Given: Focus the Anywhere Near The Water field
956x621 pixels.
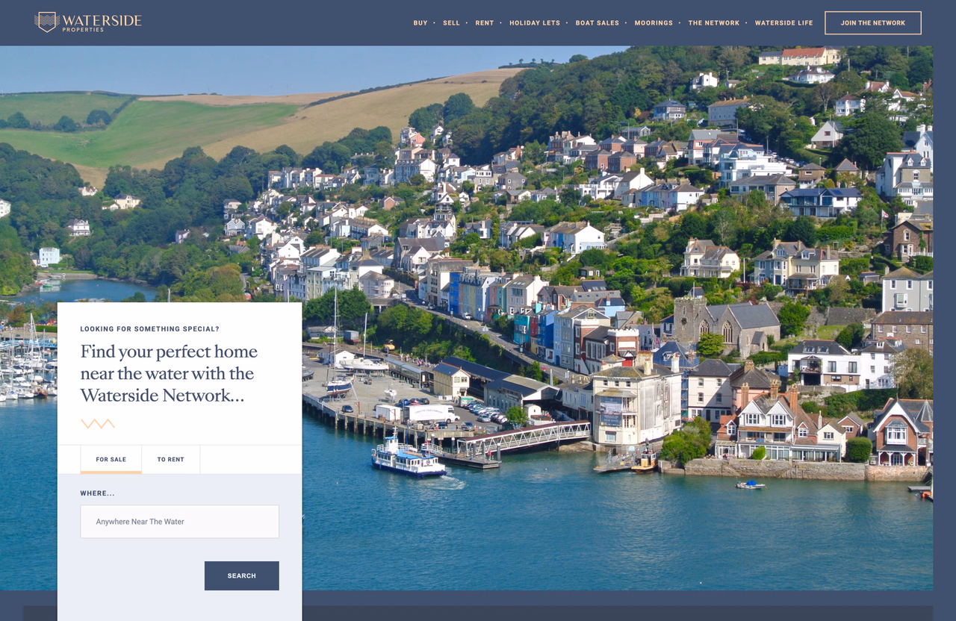Looking at the screenshot, I should point(179,522).
